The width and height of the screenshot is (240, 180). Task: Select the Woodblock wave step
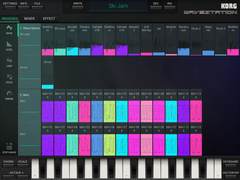(72, 40)
